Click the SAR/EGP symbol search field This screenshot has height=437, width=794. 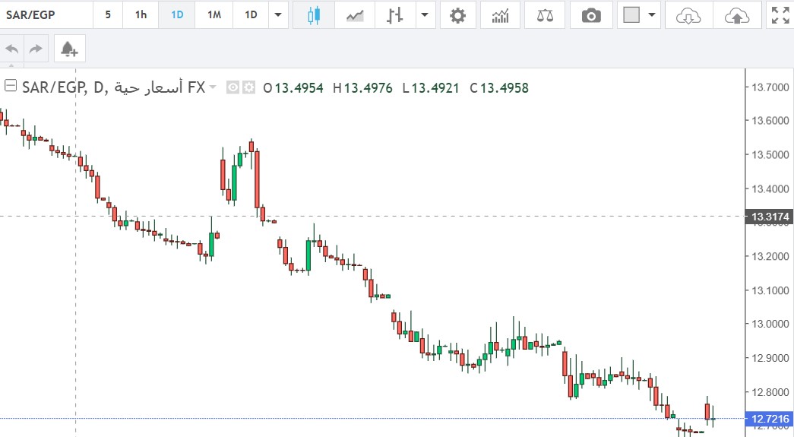click(x=46, y=15)
